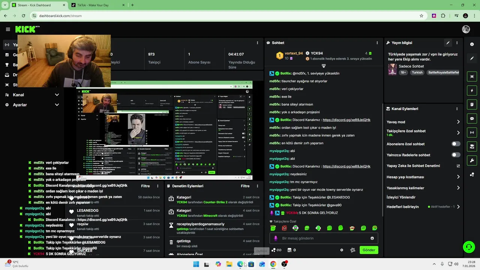The height and width of the screenshot is (270, 480).
Task: Click the Turkish language tag
Action: click(417, 72)
